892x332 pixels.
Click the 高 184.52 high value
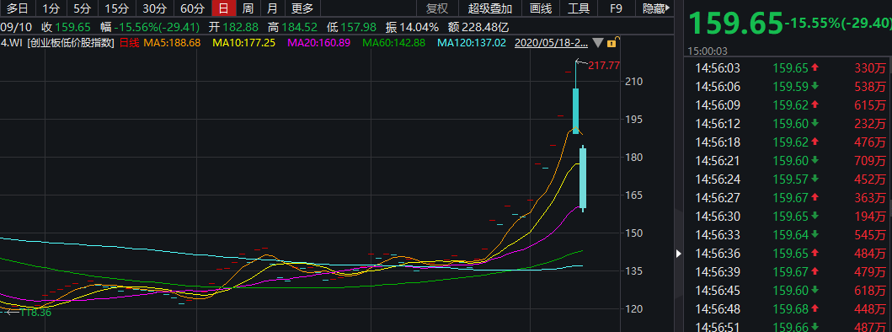[x=292, y=27]
